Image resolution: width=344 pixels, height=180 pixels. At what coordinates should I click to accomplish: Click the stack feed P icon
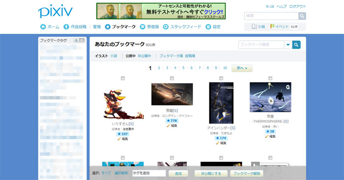pyautogui.click(x=166, y=26)
